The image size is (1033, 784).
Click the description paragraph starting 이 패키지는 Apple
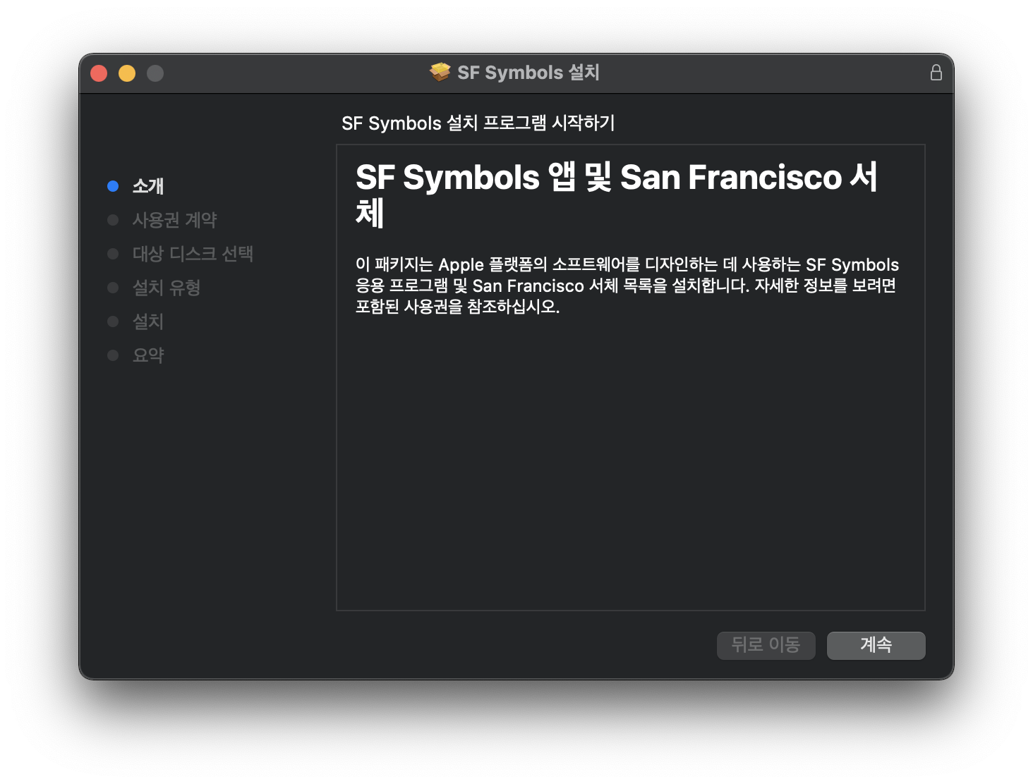(627, 286)
